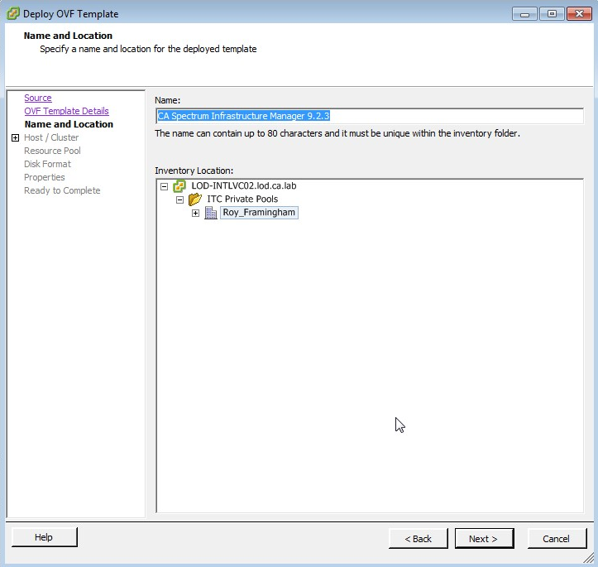Go back with the < Back button
Image resolution: width=598 pixels, height=567 pixels.
click(418, 538)
